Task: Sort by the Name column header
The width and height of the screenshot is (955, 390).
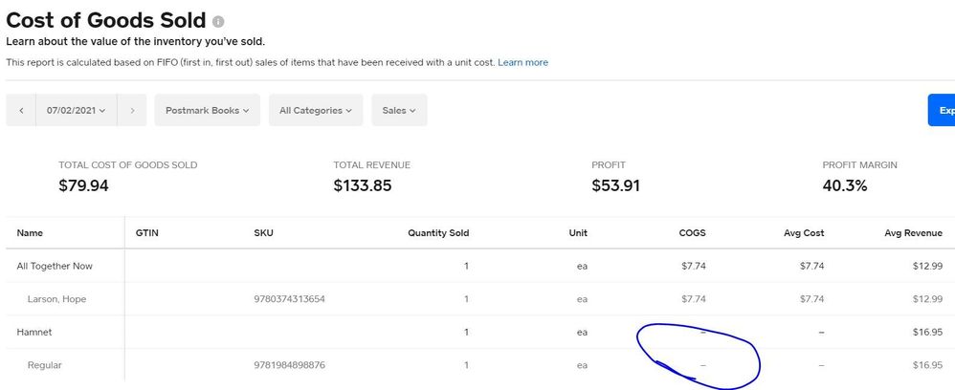Action: (x=30, y=232)
